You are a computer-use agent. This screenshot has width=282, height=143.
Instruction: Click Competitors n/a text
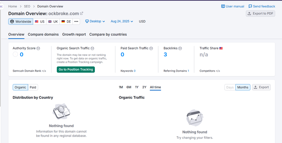click(210, 71)
